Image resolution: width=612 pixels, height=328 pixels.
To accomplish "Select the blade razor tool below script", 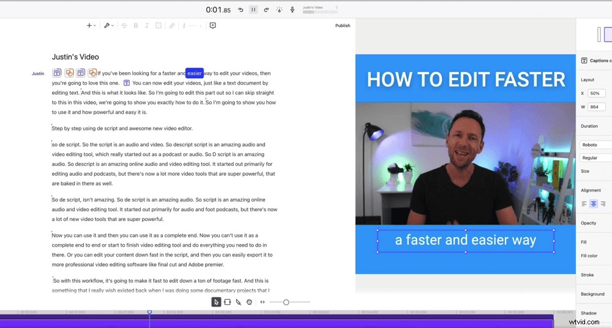I will [239, 302].
